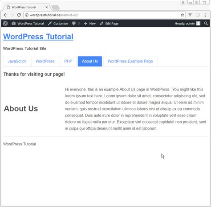Click the Hi everyone lorem ipsum paragraph
This screenshot has width=211, height=207.
click(x=136, y=109)
